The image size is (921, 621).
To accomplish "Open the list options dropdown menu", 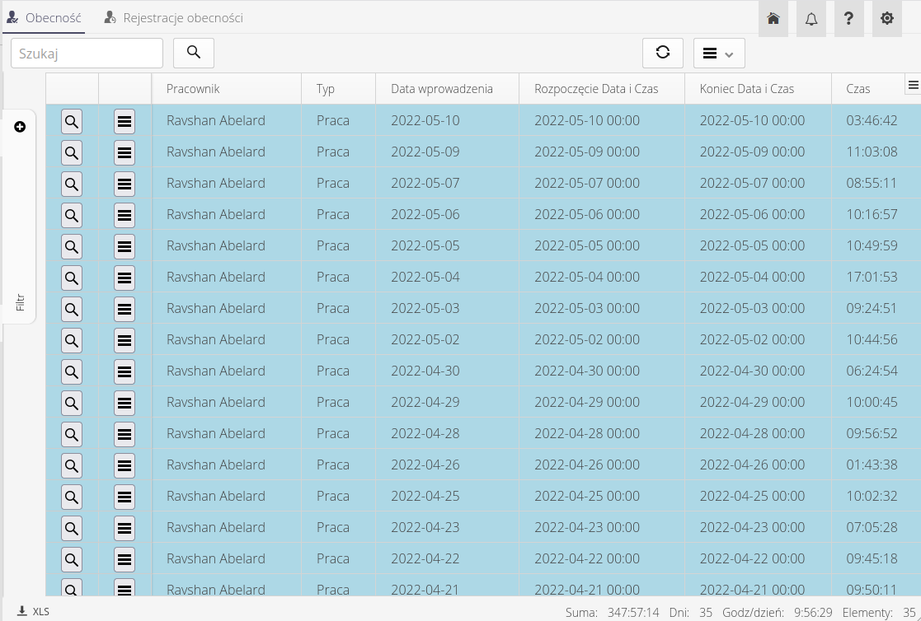I will coord(719,54).
